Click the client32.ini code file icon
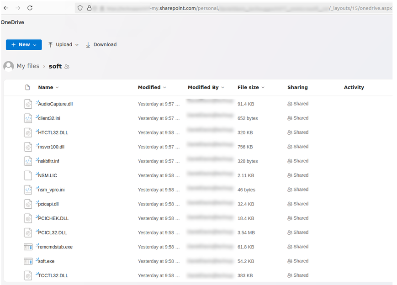This screenshot has height=285, width=397. [28, 118]
